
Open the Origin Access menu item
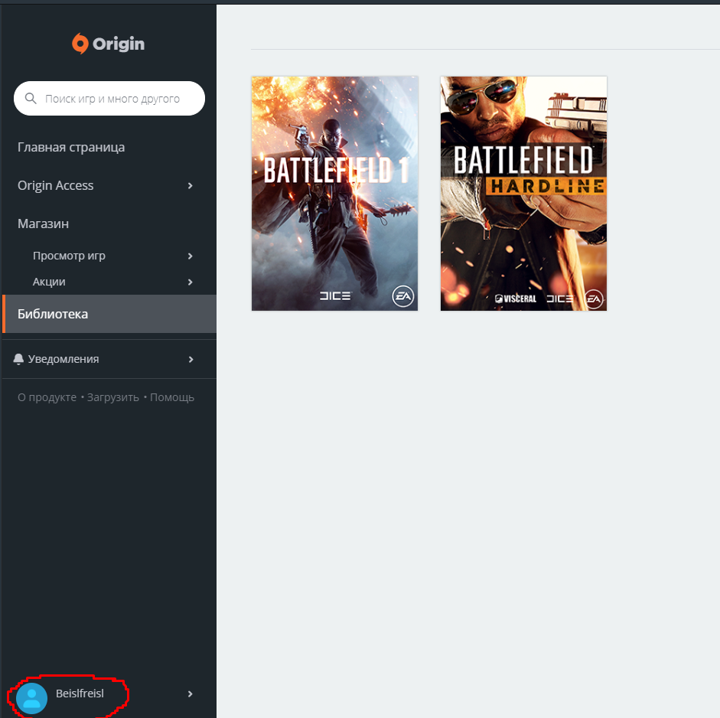pyautogui.click(x=56, y=185)
